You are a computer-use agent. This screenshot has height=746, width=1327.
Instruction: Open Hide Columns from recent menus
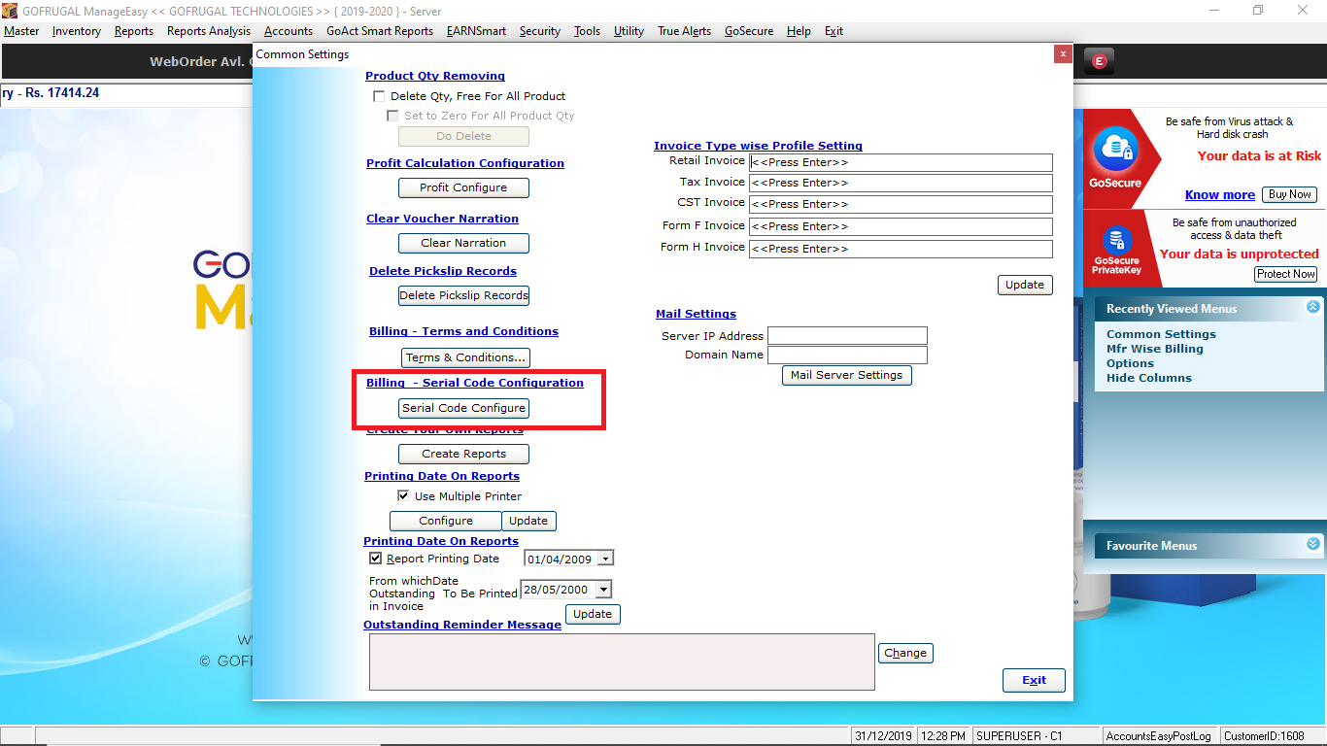tap(1148, 378)
